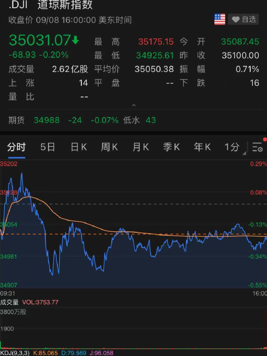Tap green down-arrow beside 35031.07 price
Viewport: 267px width, 356px height.
pos(76,40)
